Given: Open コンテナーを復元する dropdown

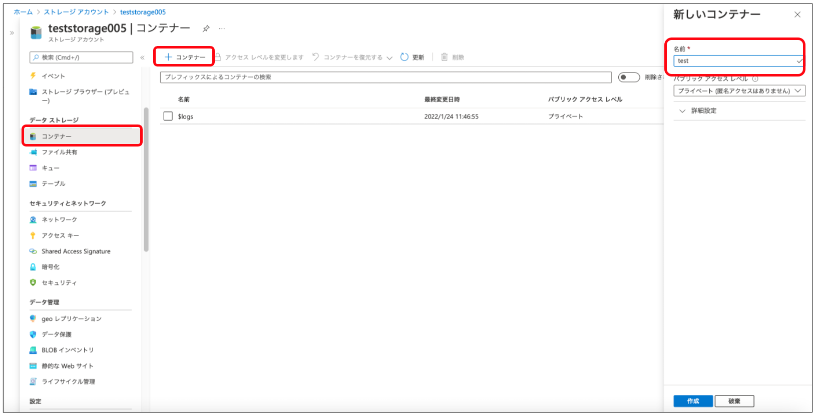Looking at the screenshot, I should (352, 57).
